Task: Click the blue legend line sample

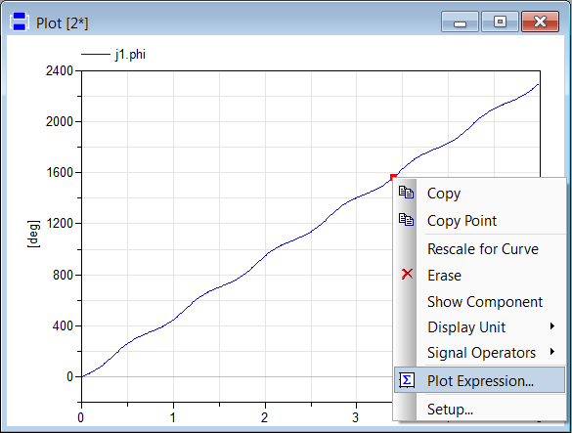Action: [x=95, y=55]
